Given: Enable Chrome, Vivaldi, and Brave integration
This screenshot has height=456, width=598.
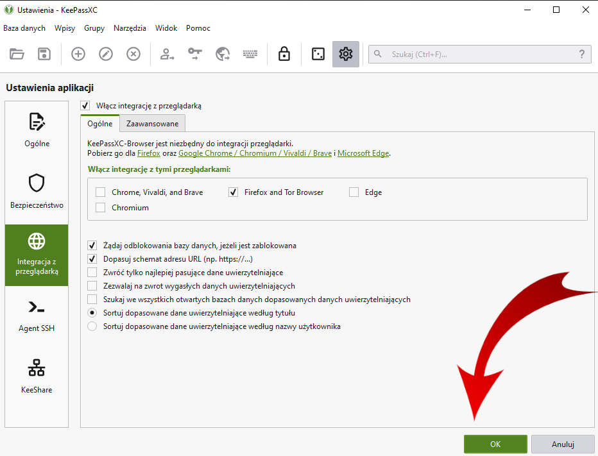Looking at the screenshot, I should pyautogui.click(x=100, y=192).
